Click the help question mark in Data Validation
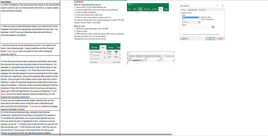 pos(217,6)
